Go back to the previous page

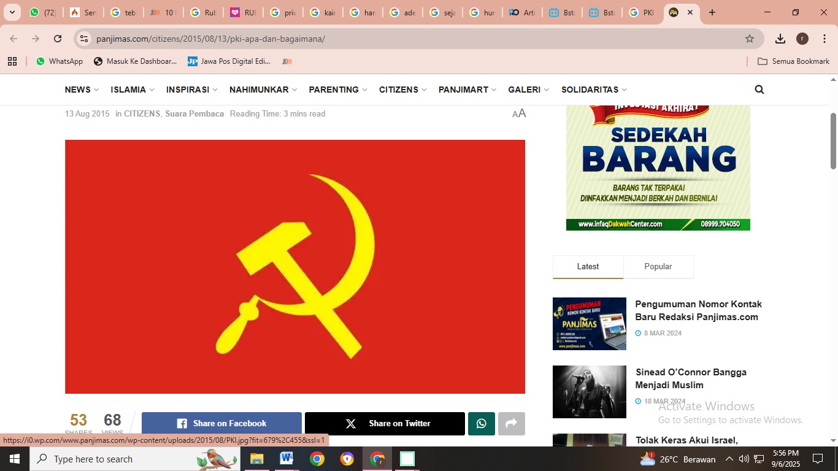[x=13, y=39]
